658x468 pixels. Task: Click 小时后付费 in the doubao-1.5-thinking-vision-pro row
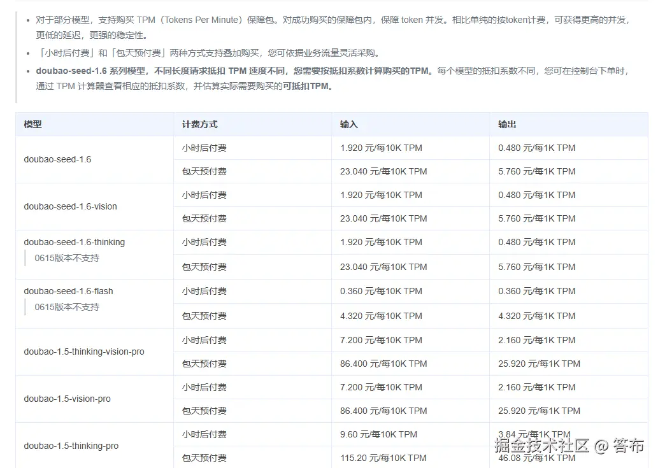pos(204,341)
